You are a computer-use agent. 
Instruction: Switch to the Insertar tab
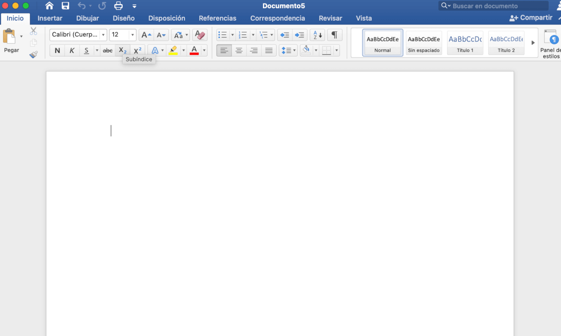click(x=50, y=18)
